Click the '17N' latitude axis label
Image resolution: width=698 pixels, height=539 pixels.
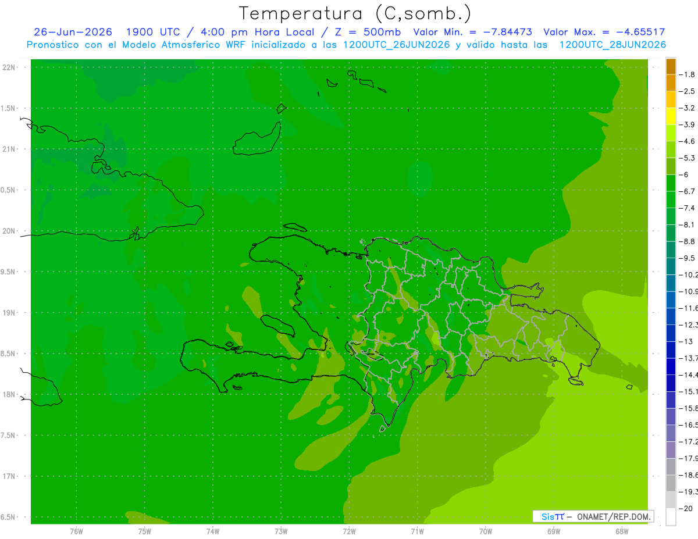click(x=9, y=476)
